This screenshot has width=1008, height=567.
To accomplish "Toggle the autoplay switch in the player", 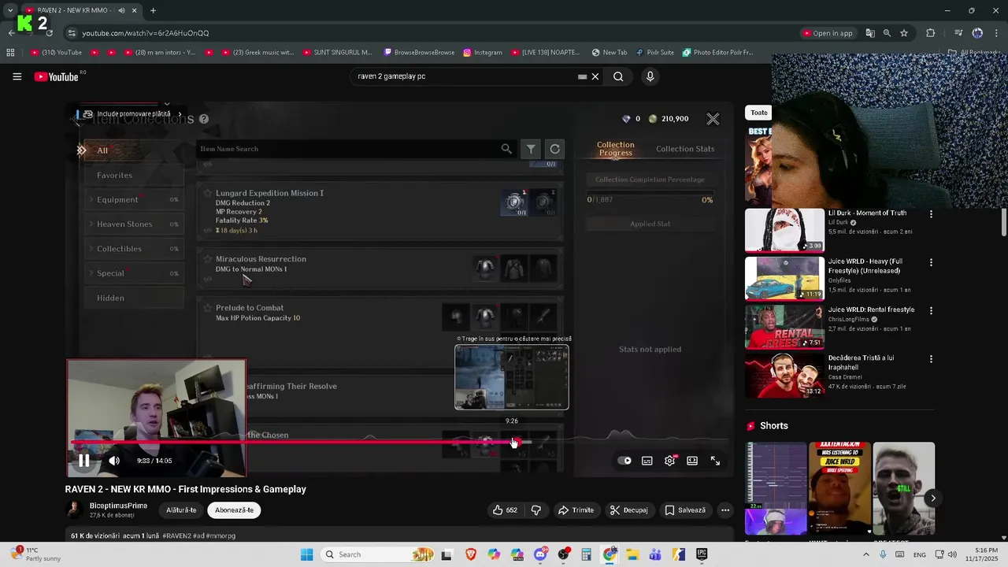I will tap(624, 461).
